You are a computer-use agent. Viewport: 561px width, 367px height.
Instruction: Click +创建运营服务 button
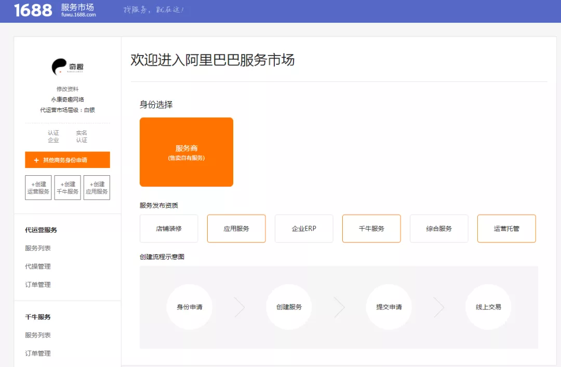[x=38, y=188]
